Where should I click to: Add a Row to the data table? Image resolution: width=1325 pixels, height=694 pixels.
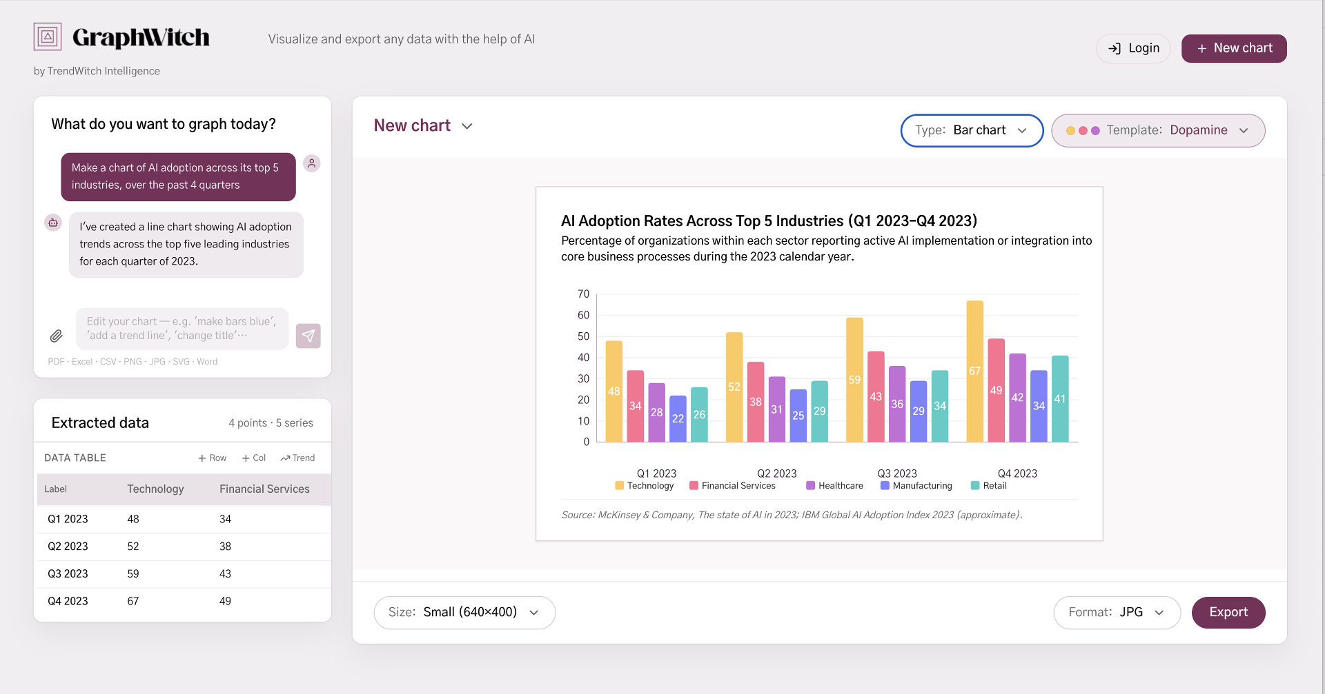pos(213,458)
